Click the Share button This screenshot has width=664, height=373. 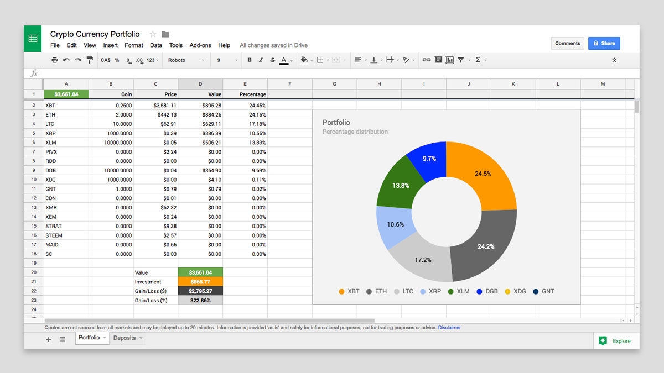604,43
